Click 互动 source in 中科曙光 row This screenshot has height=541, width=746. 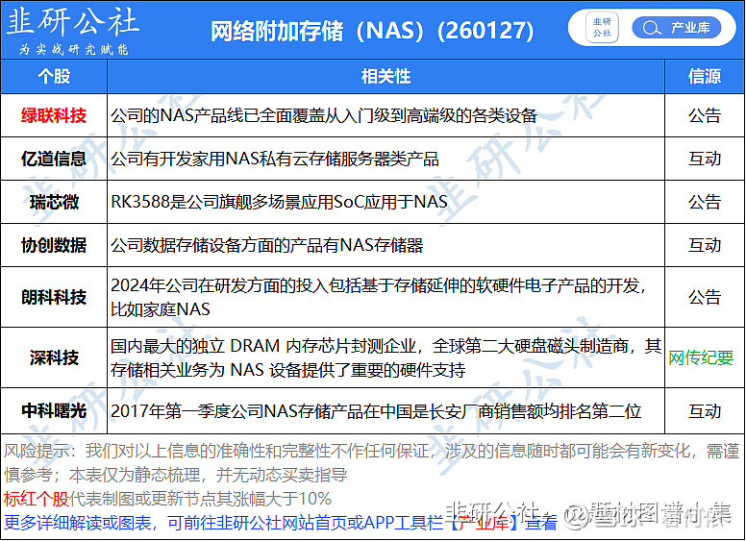click(x=705, y=410)
